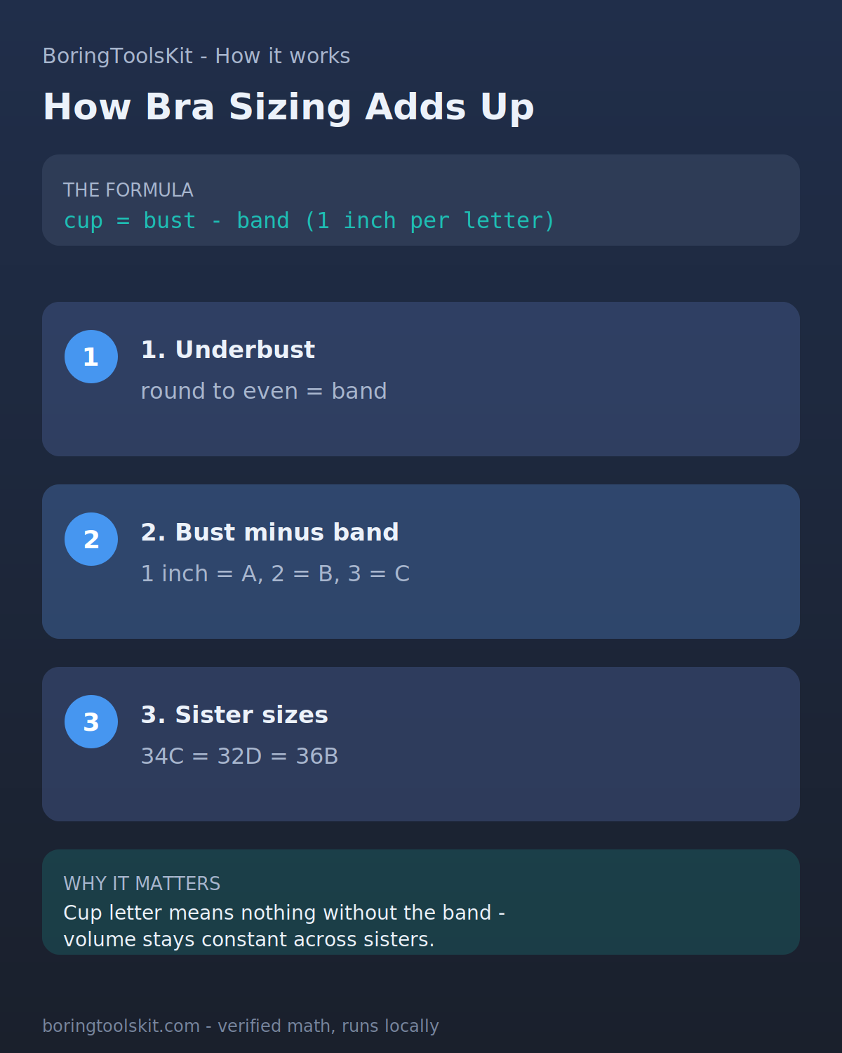Click the blue circle numbered 2
This screenshot has height=1053, width=842.
coord(91,539)
